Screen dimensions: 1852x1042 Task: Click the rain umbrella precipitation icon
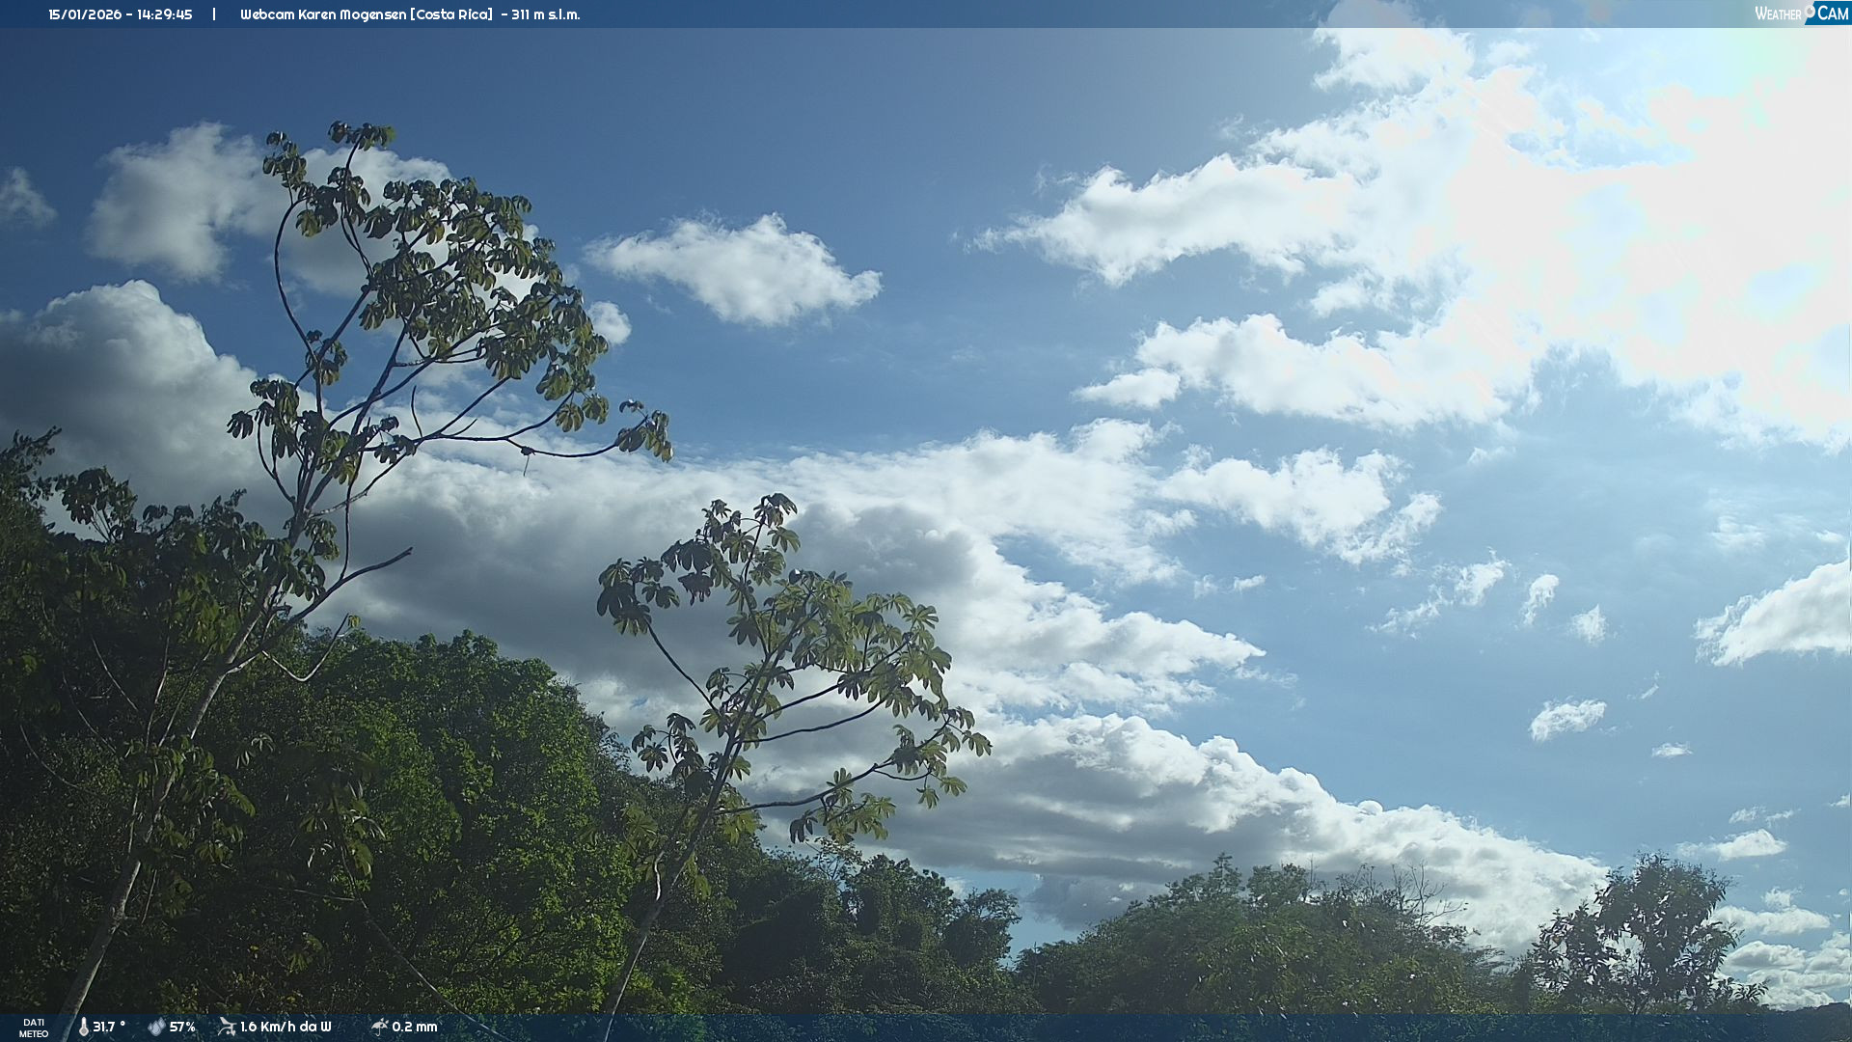[x=379, y=1027]
